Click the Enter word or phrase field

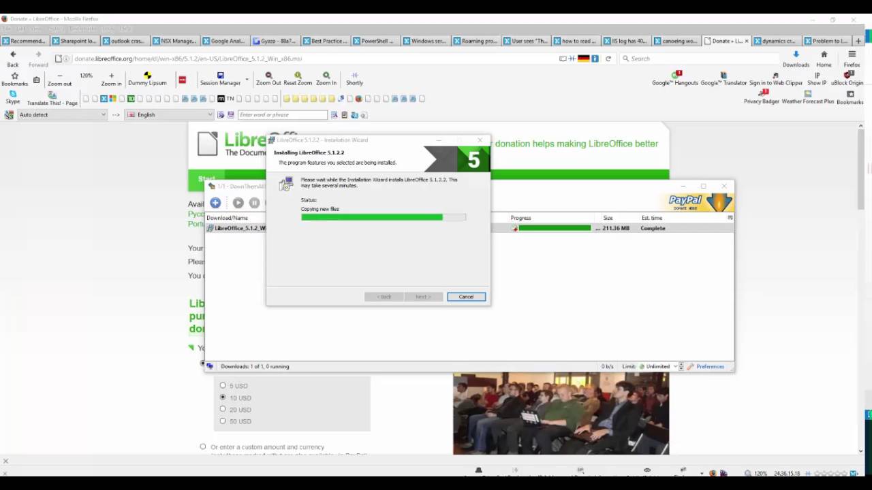coord(283,115)
